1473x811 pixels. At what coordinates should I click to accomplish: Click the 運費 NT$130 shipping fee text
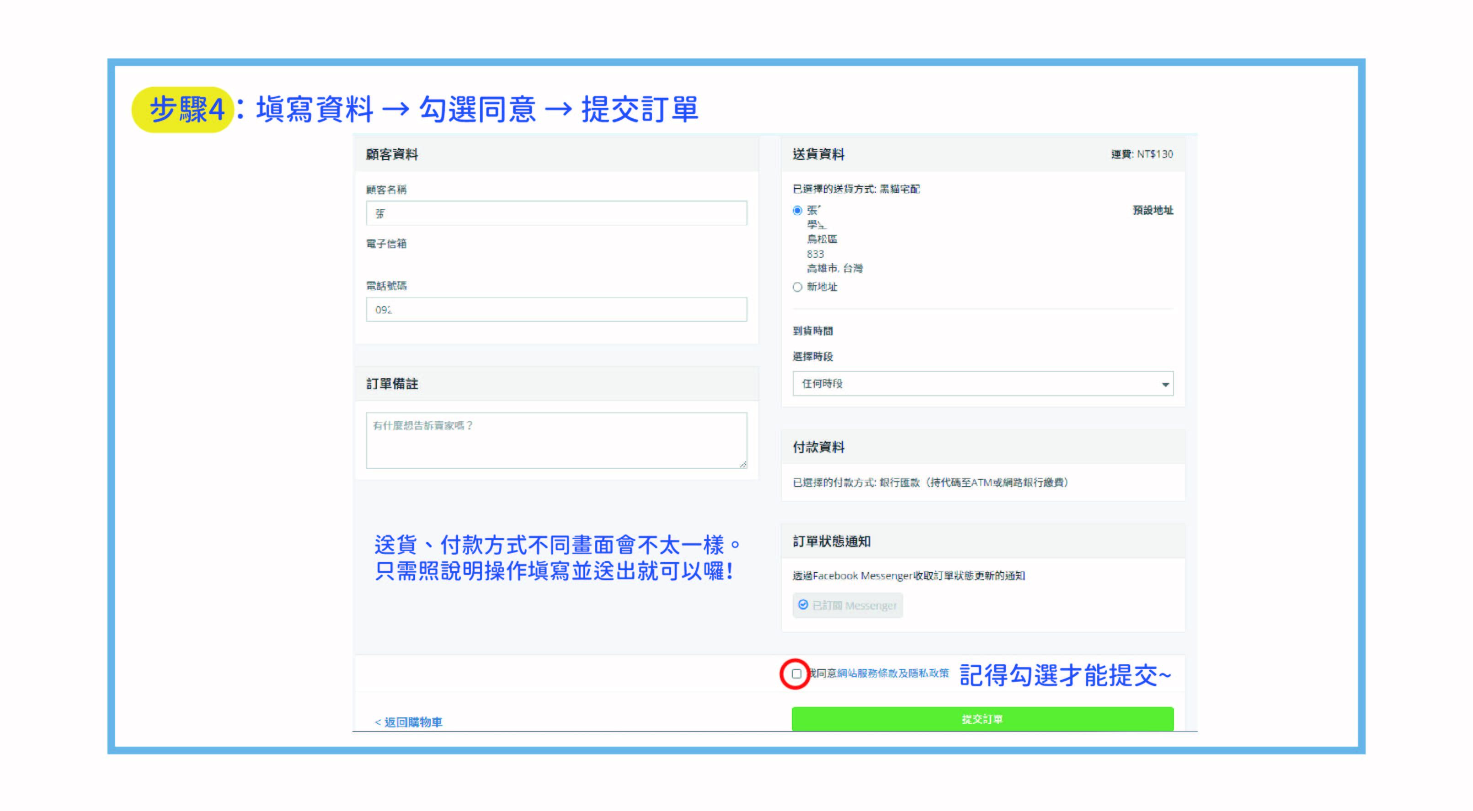coord(1142,154)
